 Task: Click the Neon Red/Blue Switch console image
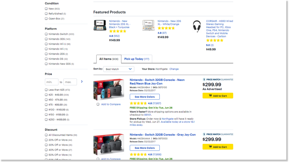click(108, 89)
